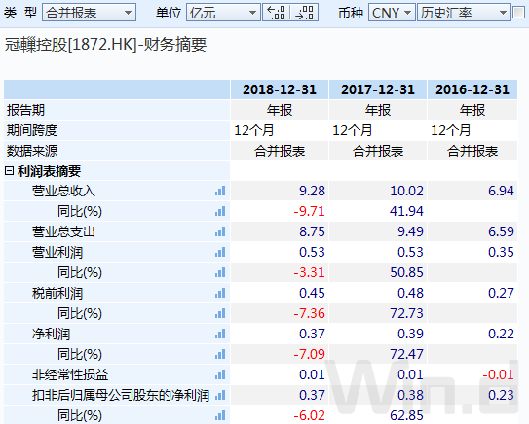Select pre-tax growth value 72.73
529x424 pixels.
(x=406, y=313)
